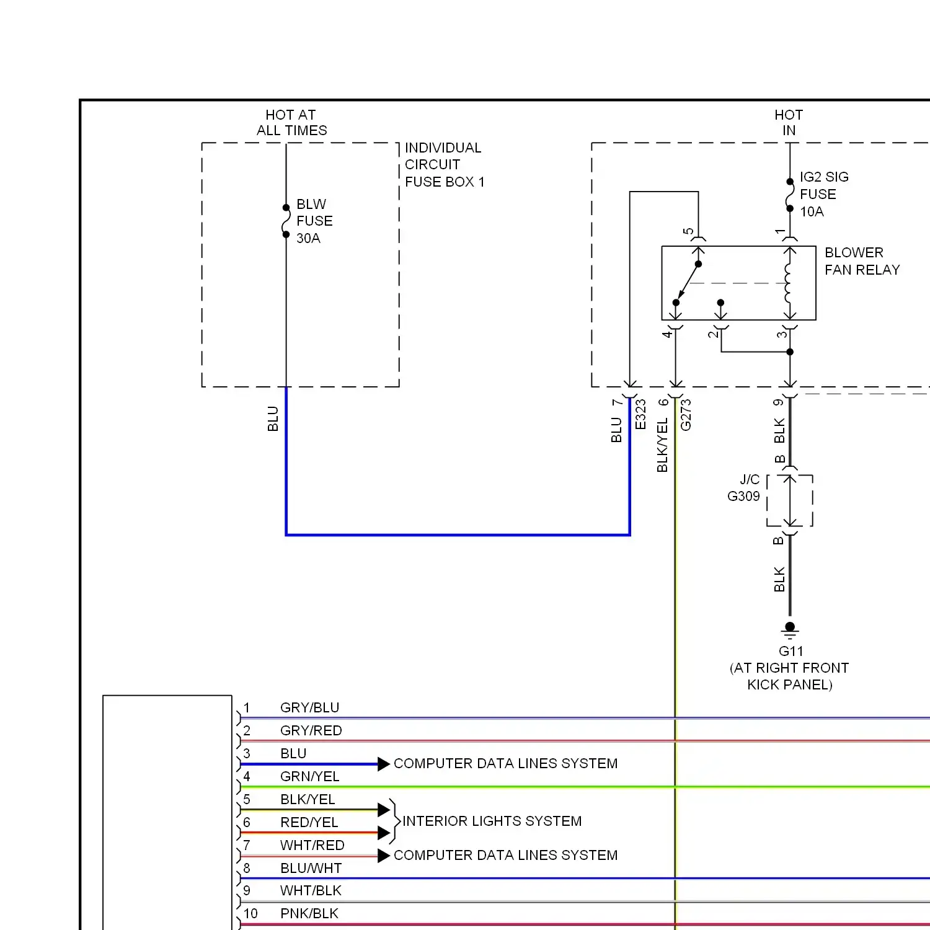Screen dimensions: 930x930
Task: Click the thick blue horizontal wire
Action: pyautogui.click(x=458, y=534)
